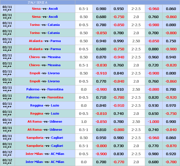Click the ITALY SERIE A league header

[37, 3]
